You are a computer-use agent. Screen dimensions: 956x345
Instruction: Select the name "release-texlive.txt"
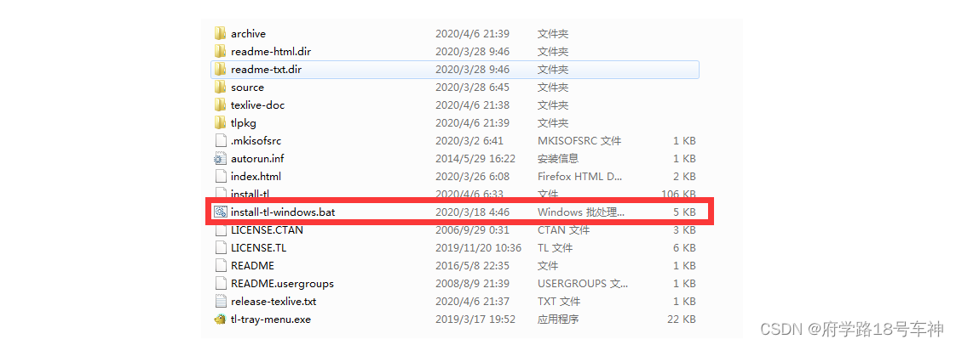click(x=274, y=301)
